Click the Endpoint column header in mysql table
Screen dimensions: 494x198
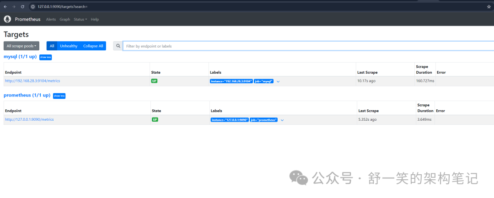13,72
